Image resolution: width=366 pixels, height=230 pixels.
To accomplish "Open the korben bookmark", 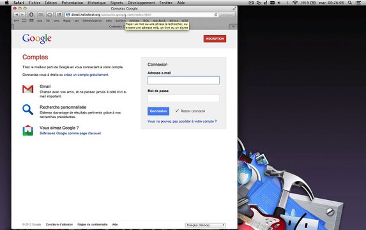I will coord(121,21).
